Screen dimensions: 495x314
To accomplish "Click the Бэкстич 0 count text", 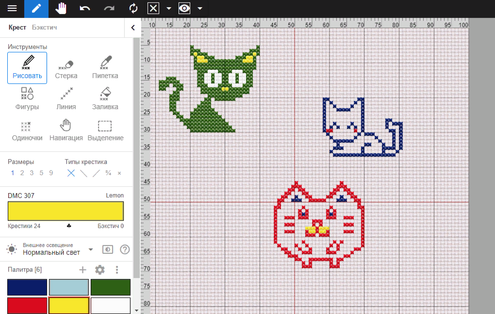I will click(x=111, y=226).
